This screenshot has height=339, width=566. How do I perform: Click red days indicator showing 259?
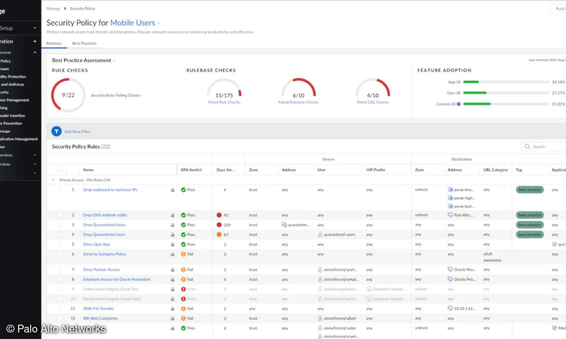point(219,225)
